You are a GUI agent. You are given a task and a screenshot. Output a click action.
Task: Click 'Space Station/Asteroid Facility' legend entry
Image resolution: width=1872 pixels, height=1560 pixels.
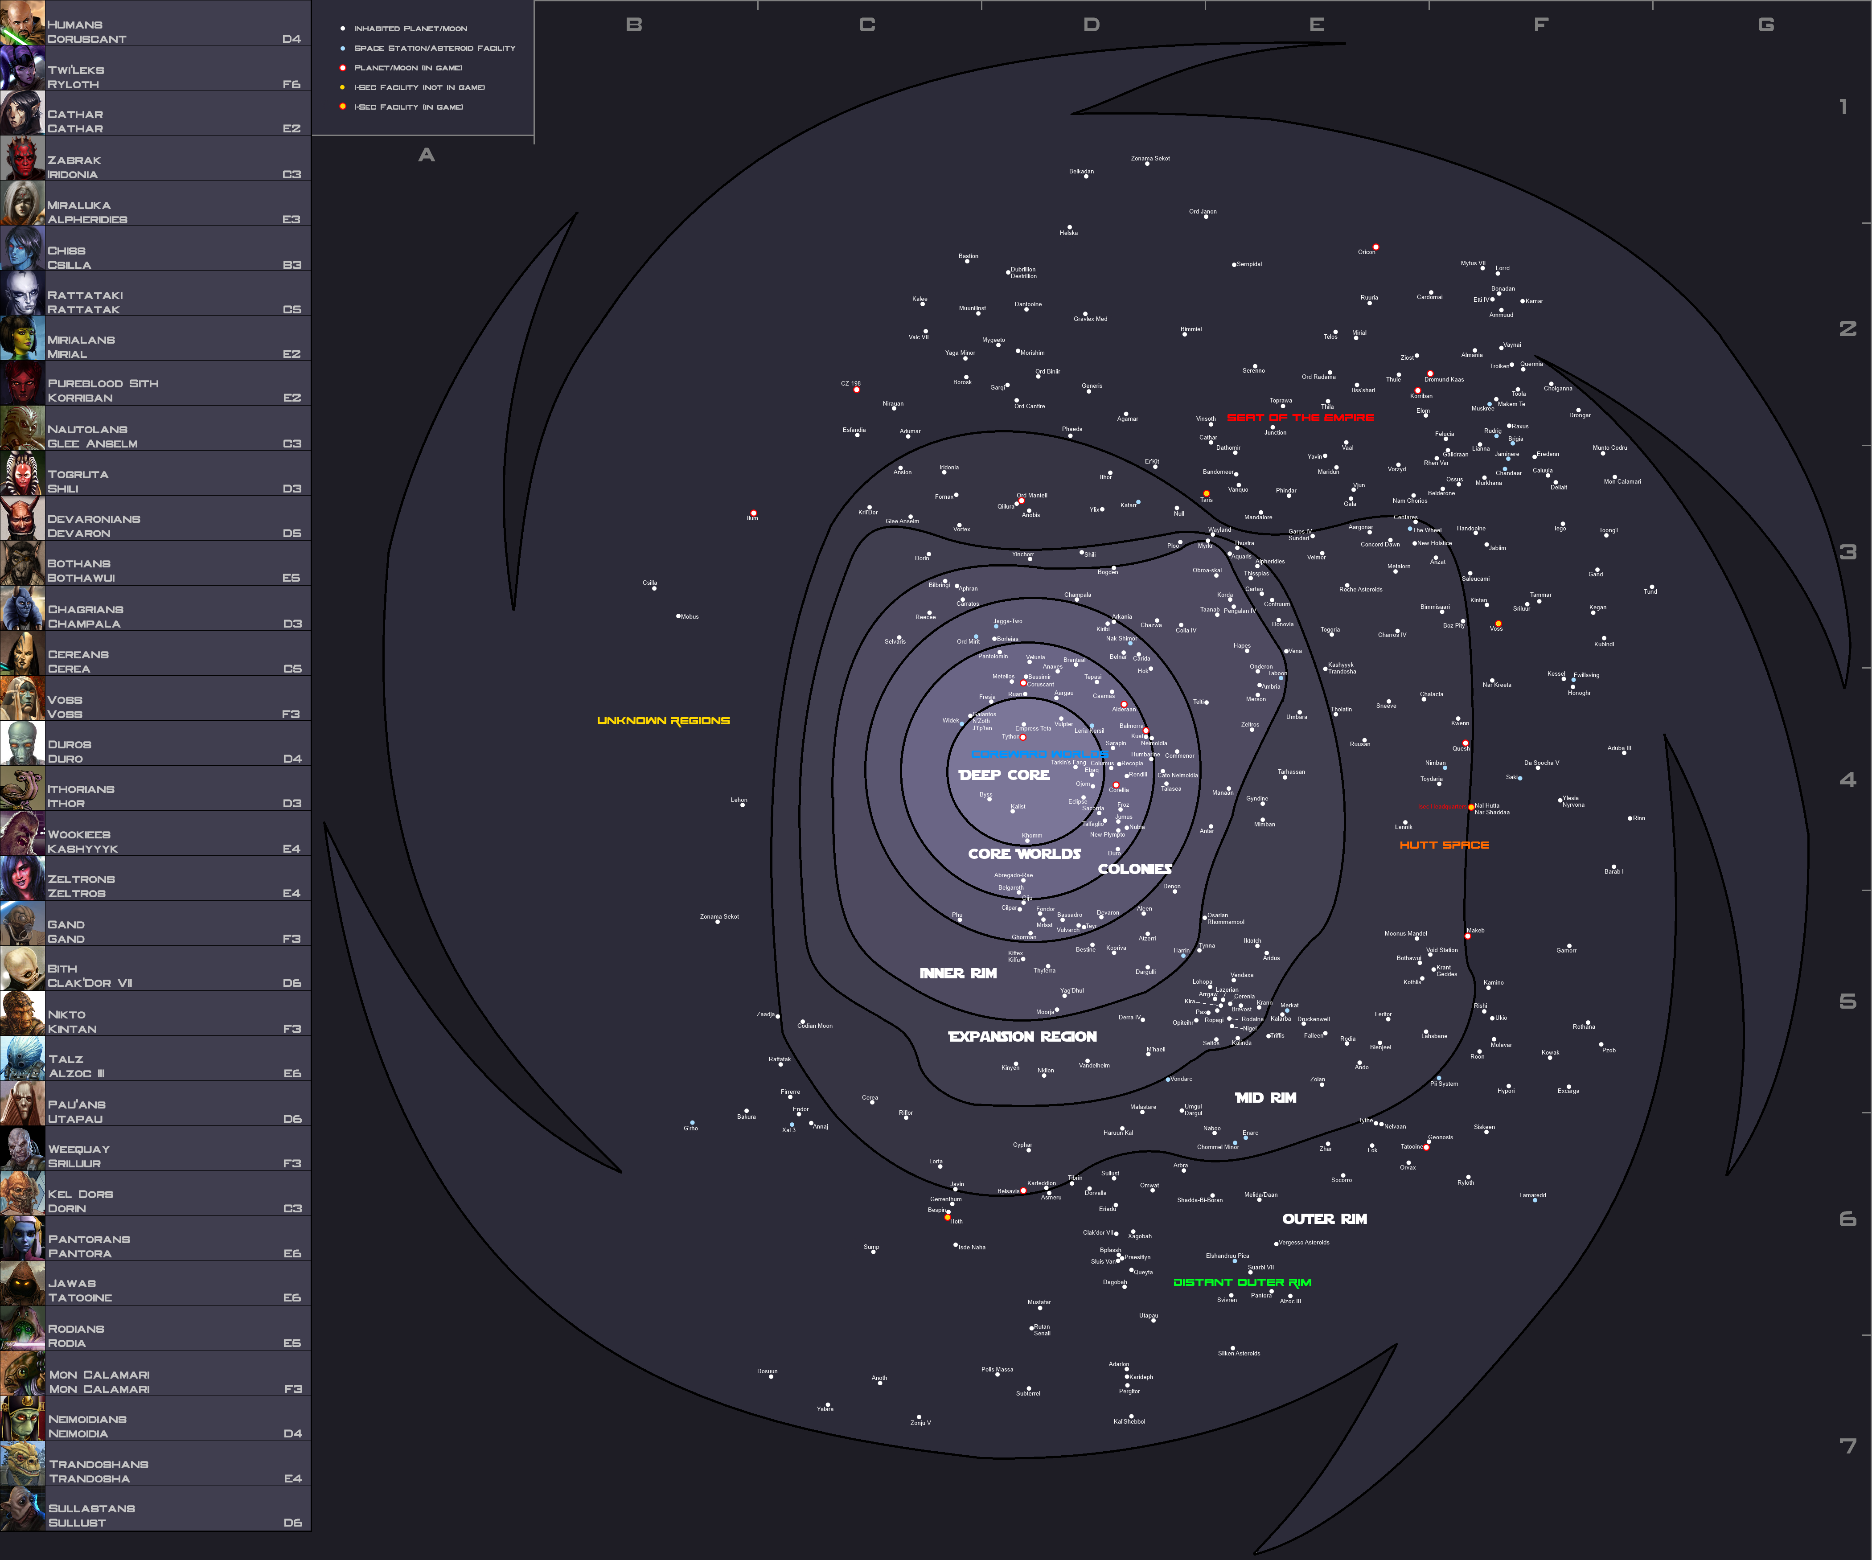click(x=428, y=48)
